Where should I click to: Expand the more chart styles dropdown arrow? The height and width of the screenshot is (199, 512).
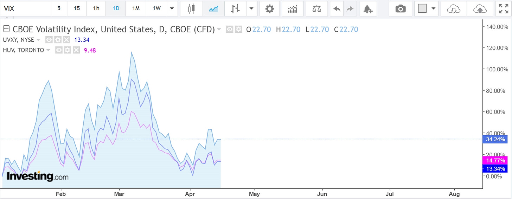(252, 8)
